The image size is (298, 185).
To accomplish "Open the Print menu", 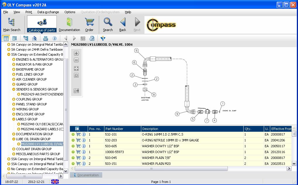I will [29, 12].
